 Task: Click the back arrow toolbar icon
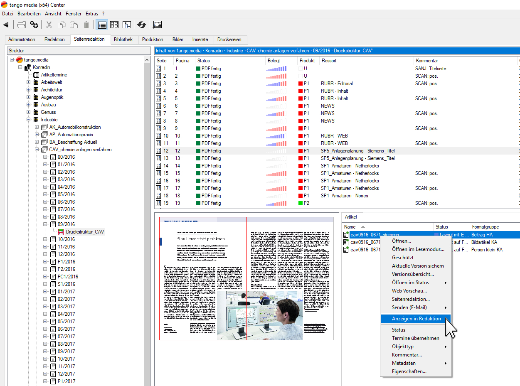pos(6,25)
